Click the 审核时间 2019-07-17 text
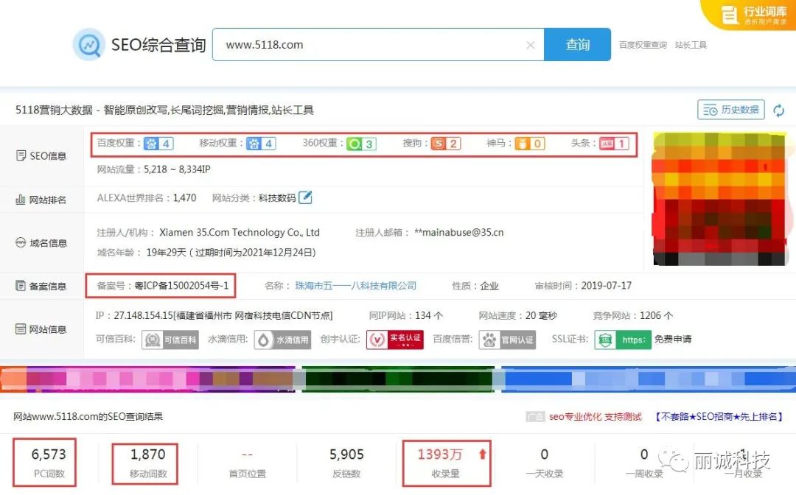 tap(583, 286)
